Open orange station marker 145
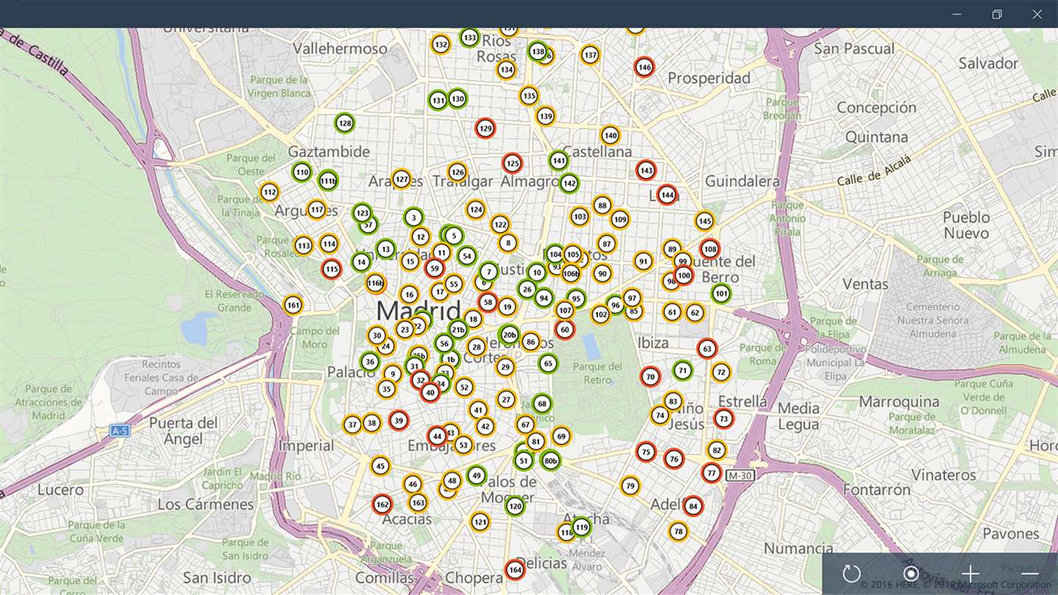 point(705,220)
